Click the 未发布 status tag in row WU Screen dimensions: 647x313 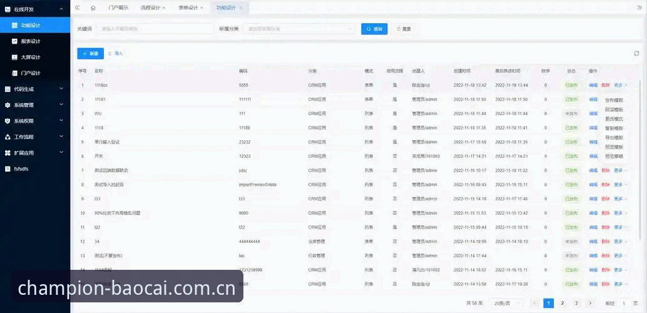(571, 113)
